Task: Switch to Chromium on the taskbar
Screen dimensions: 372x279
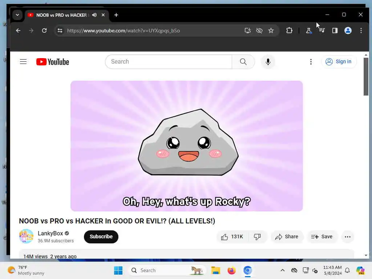Action: point(247,270)
